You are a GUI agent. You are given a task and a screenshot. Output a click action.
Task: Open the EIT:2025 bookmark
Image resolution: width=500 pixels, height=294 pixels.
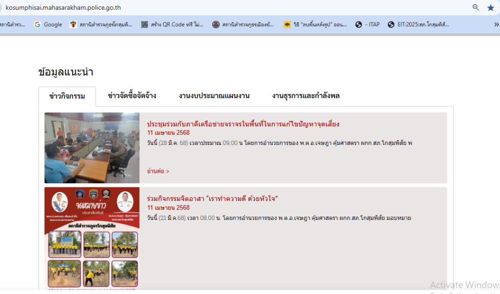(x=418, y=24)
